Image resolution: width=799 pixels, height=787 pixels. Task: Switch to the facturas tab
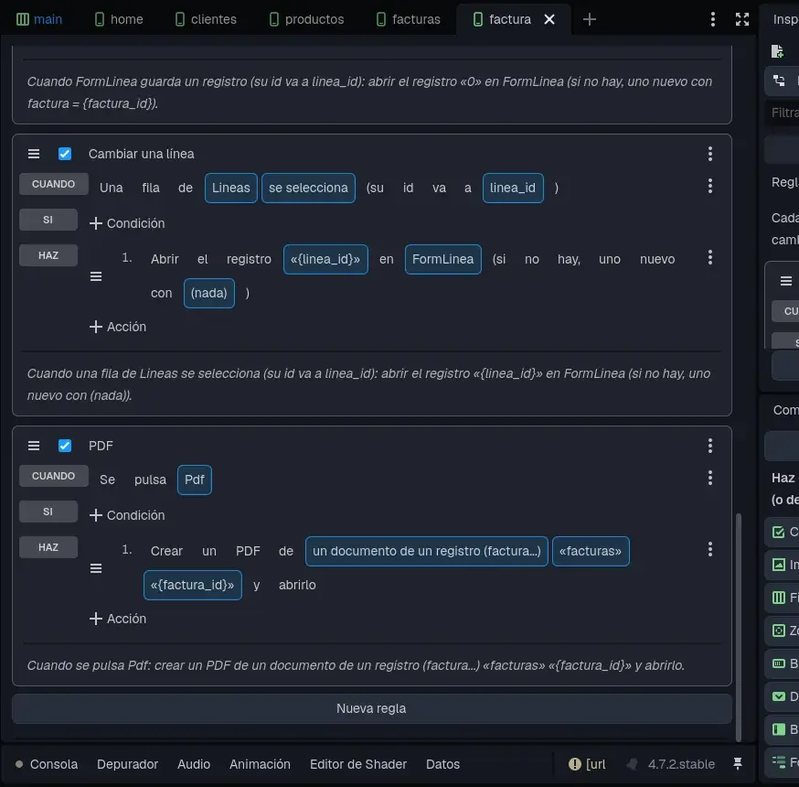tap(409, 19)
